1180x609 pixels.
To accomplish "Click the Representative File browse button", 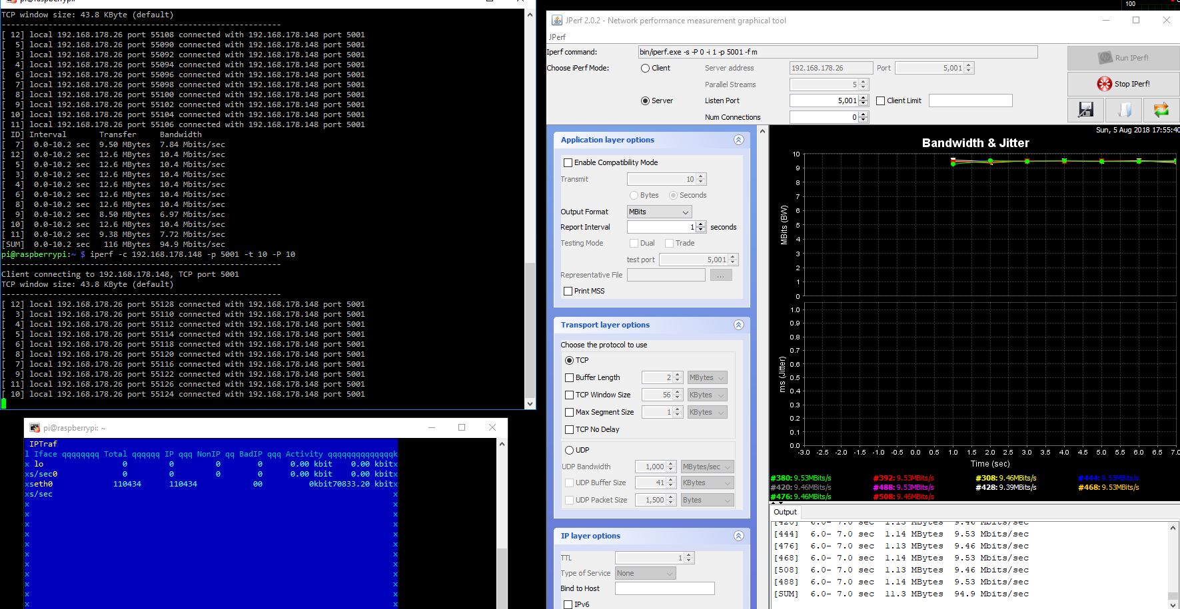I will coord(721,275).
